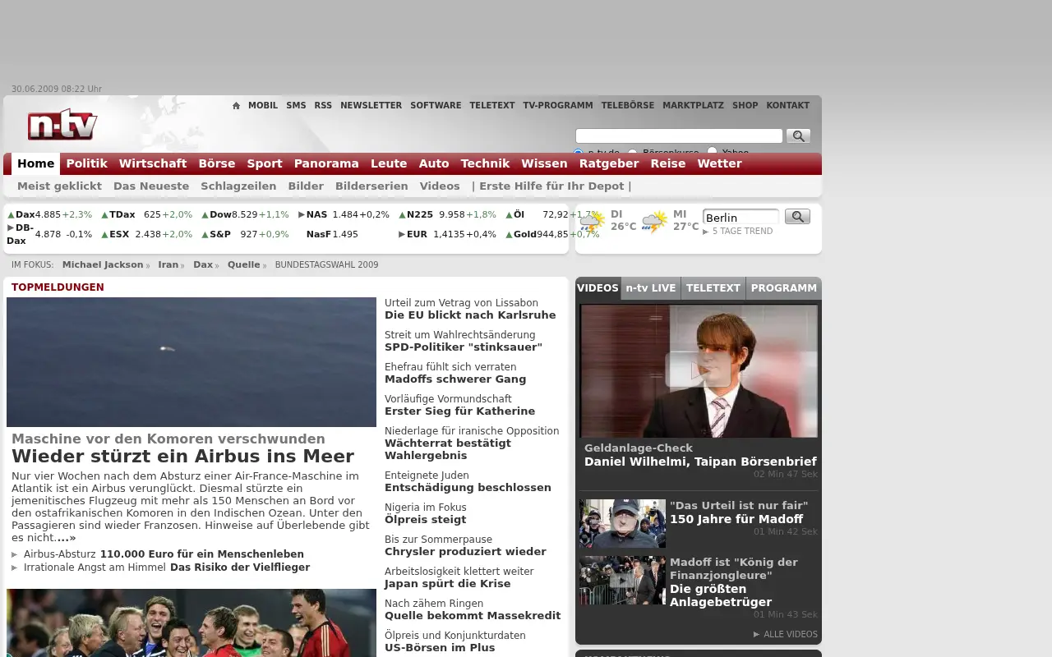Viewport: 1052px width, 657px height.
Task: Go to the Börse menu
Action: [217, 163]
